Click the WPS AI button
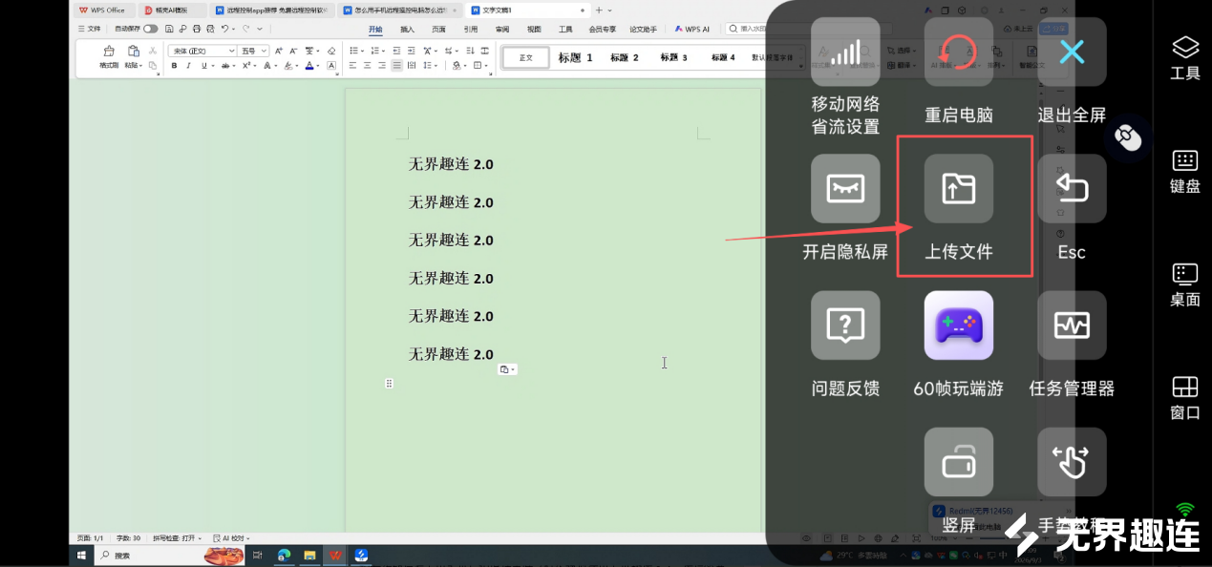The width and height of the screenshot is (1212, 567). pos(692,30)
